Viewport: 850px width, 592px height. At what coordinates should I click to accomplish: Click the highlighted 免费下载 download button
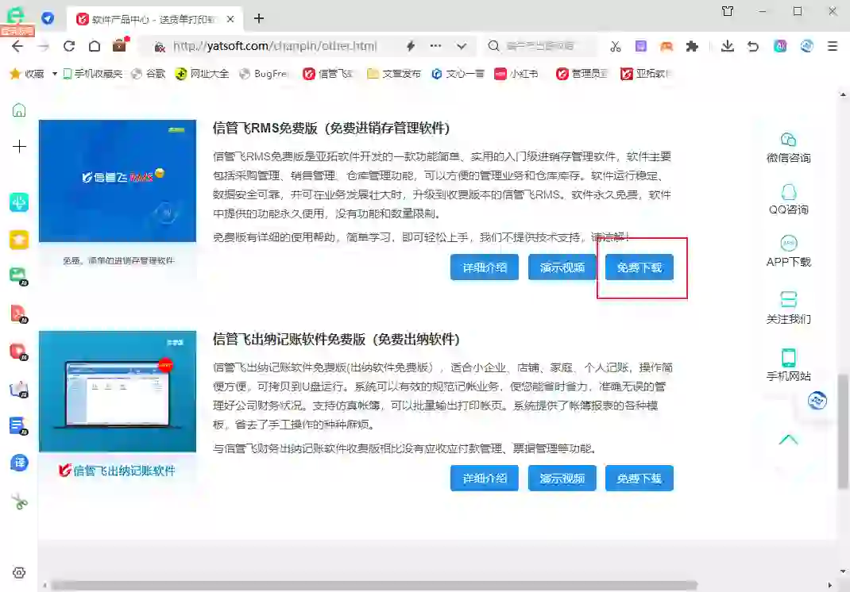click(x=639, y=267)
